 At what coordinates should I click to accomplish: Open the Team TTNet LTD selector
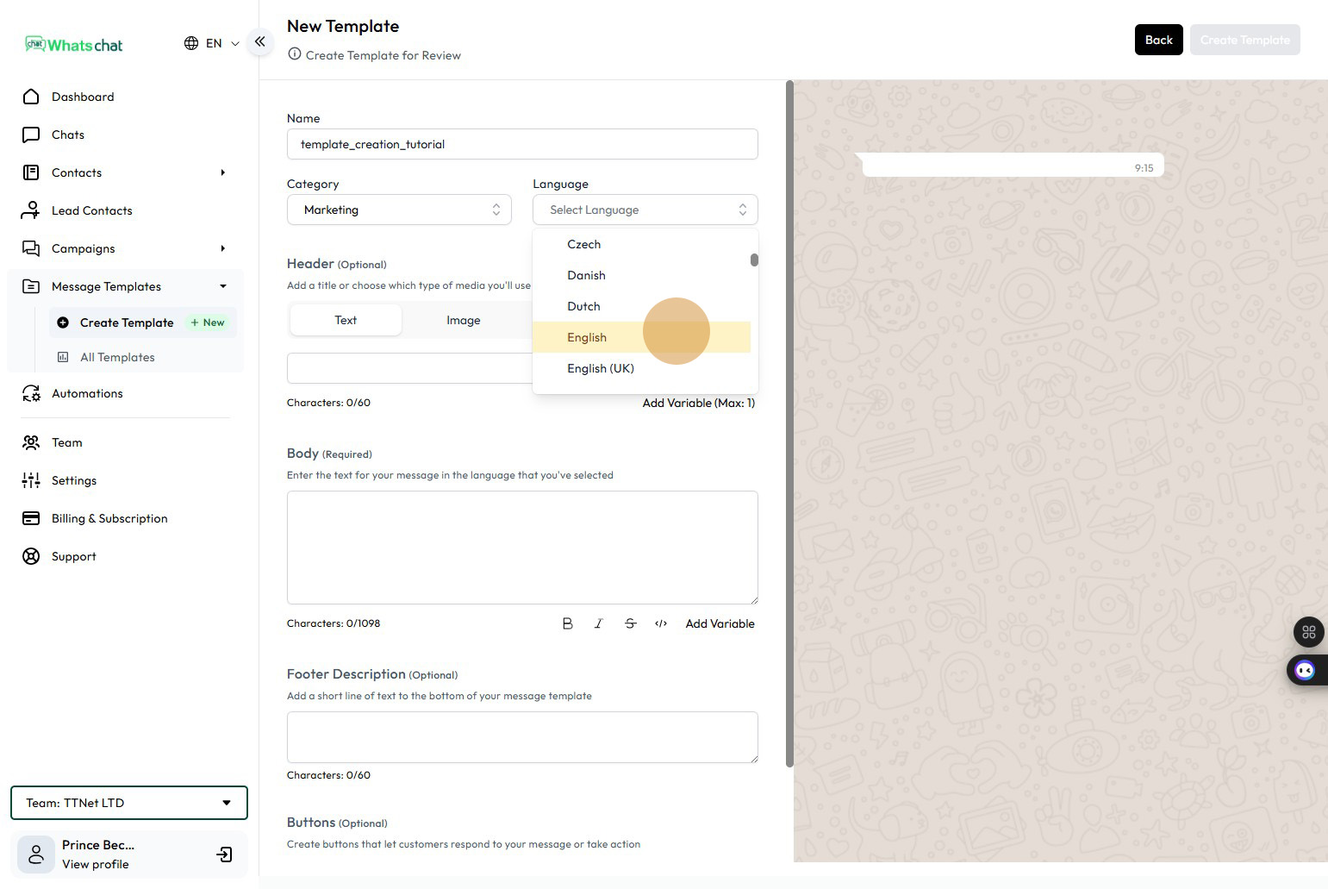tap(129, 803)
